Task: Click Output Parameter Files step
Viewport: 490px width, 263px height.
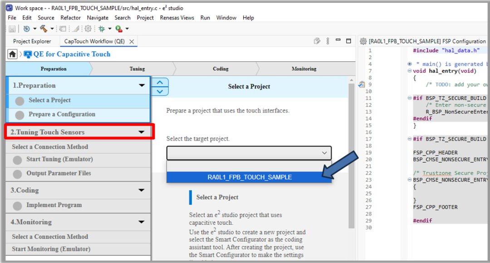Action: 59,173
